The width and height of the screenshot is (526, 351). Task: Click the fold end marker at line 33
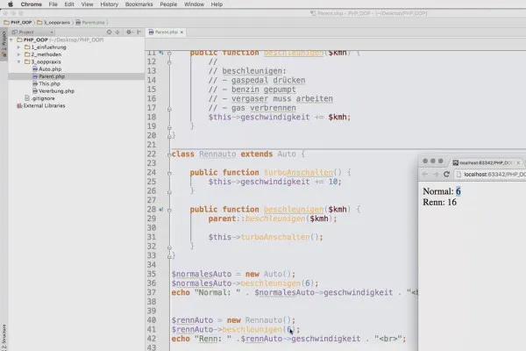tap(169, 256)
